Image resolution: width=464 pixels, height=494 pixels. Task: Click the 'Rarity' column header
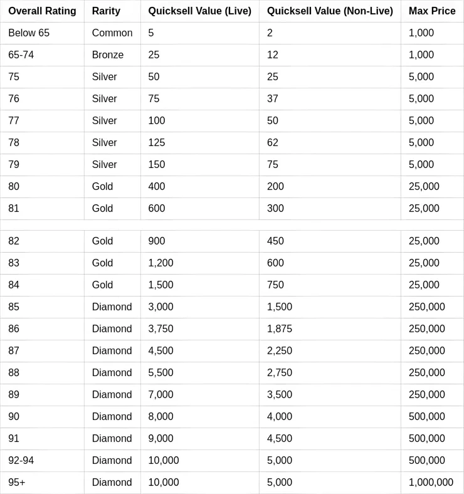106,11
